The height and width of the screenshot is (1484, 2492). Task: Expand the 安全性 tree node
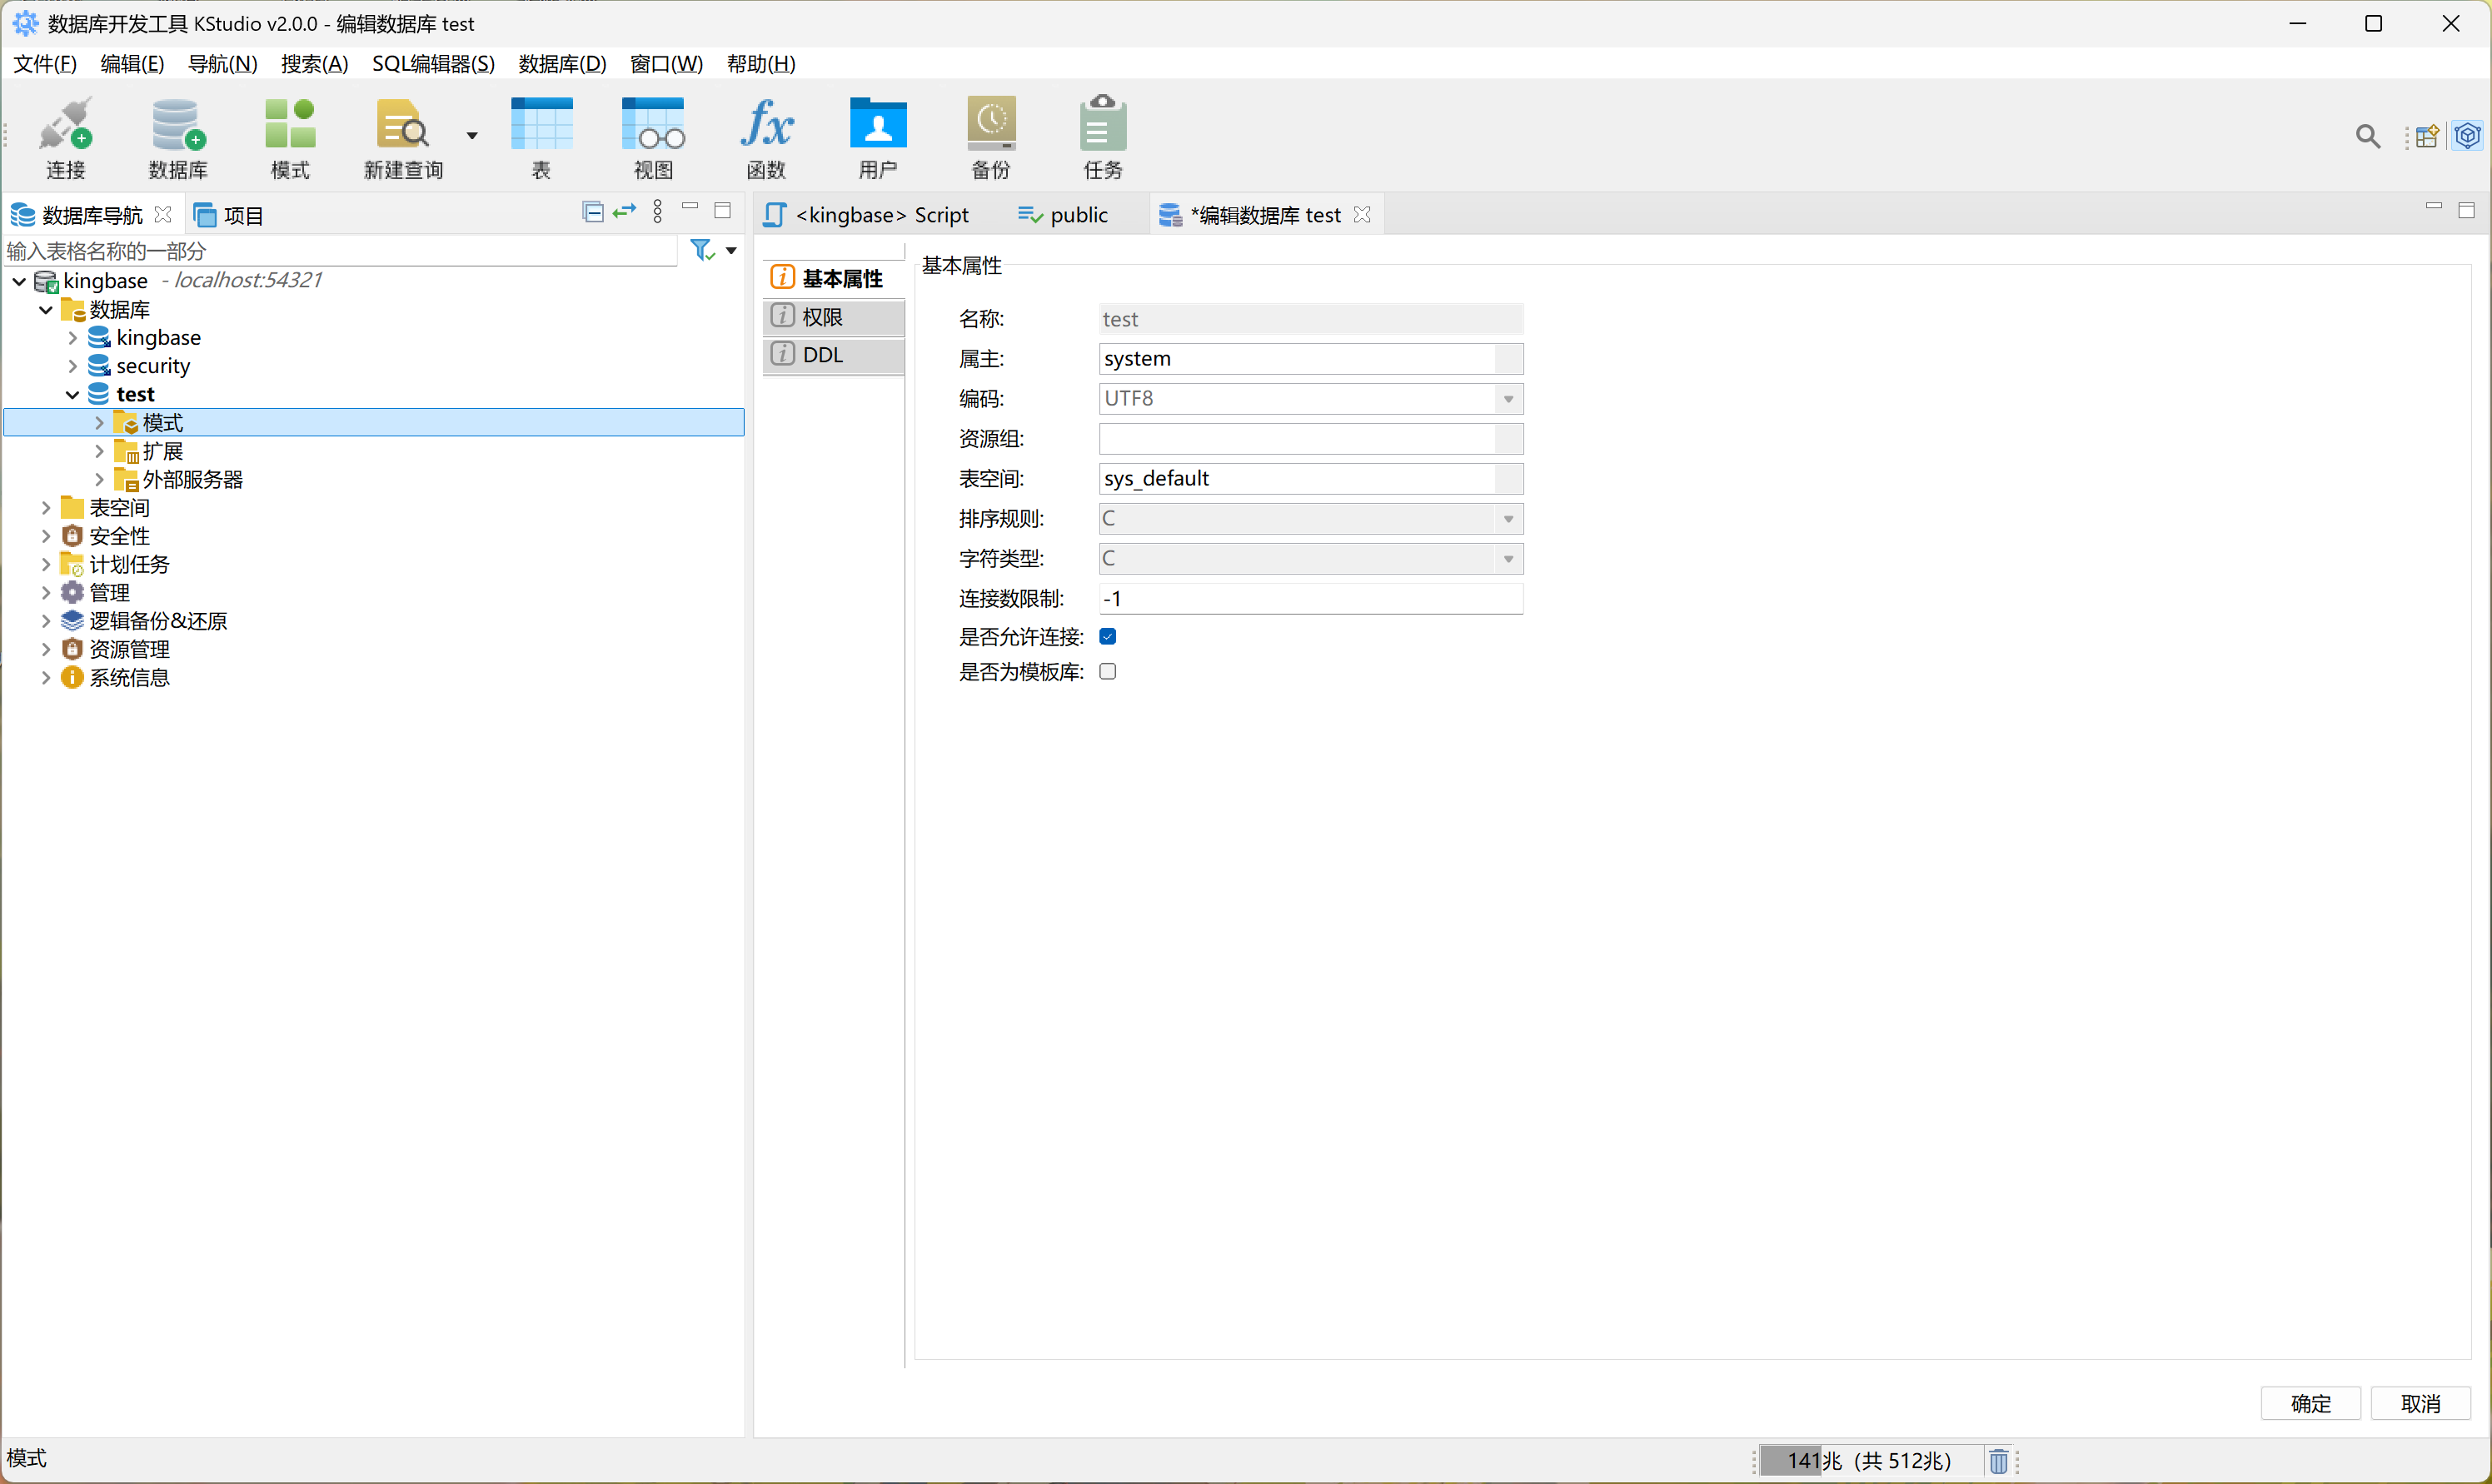tap(45, 536)
